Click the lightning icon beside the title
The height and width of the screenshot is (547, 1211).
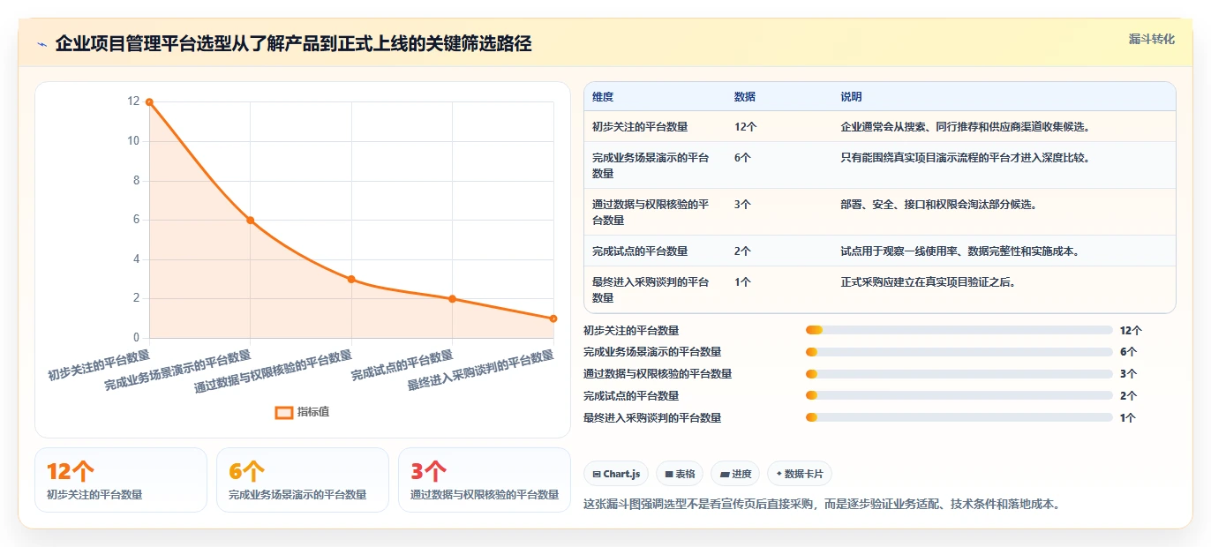coord(42,44)
